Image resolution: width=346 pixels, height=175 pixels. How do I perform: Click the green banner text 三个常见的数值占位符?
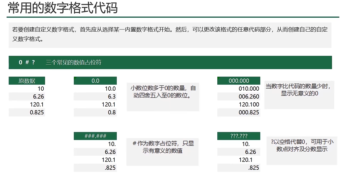click(74, 62)
